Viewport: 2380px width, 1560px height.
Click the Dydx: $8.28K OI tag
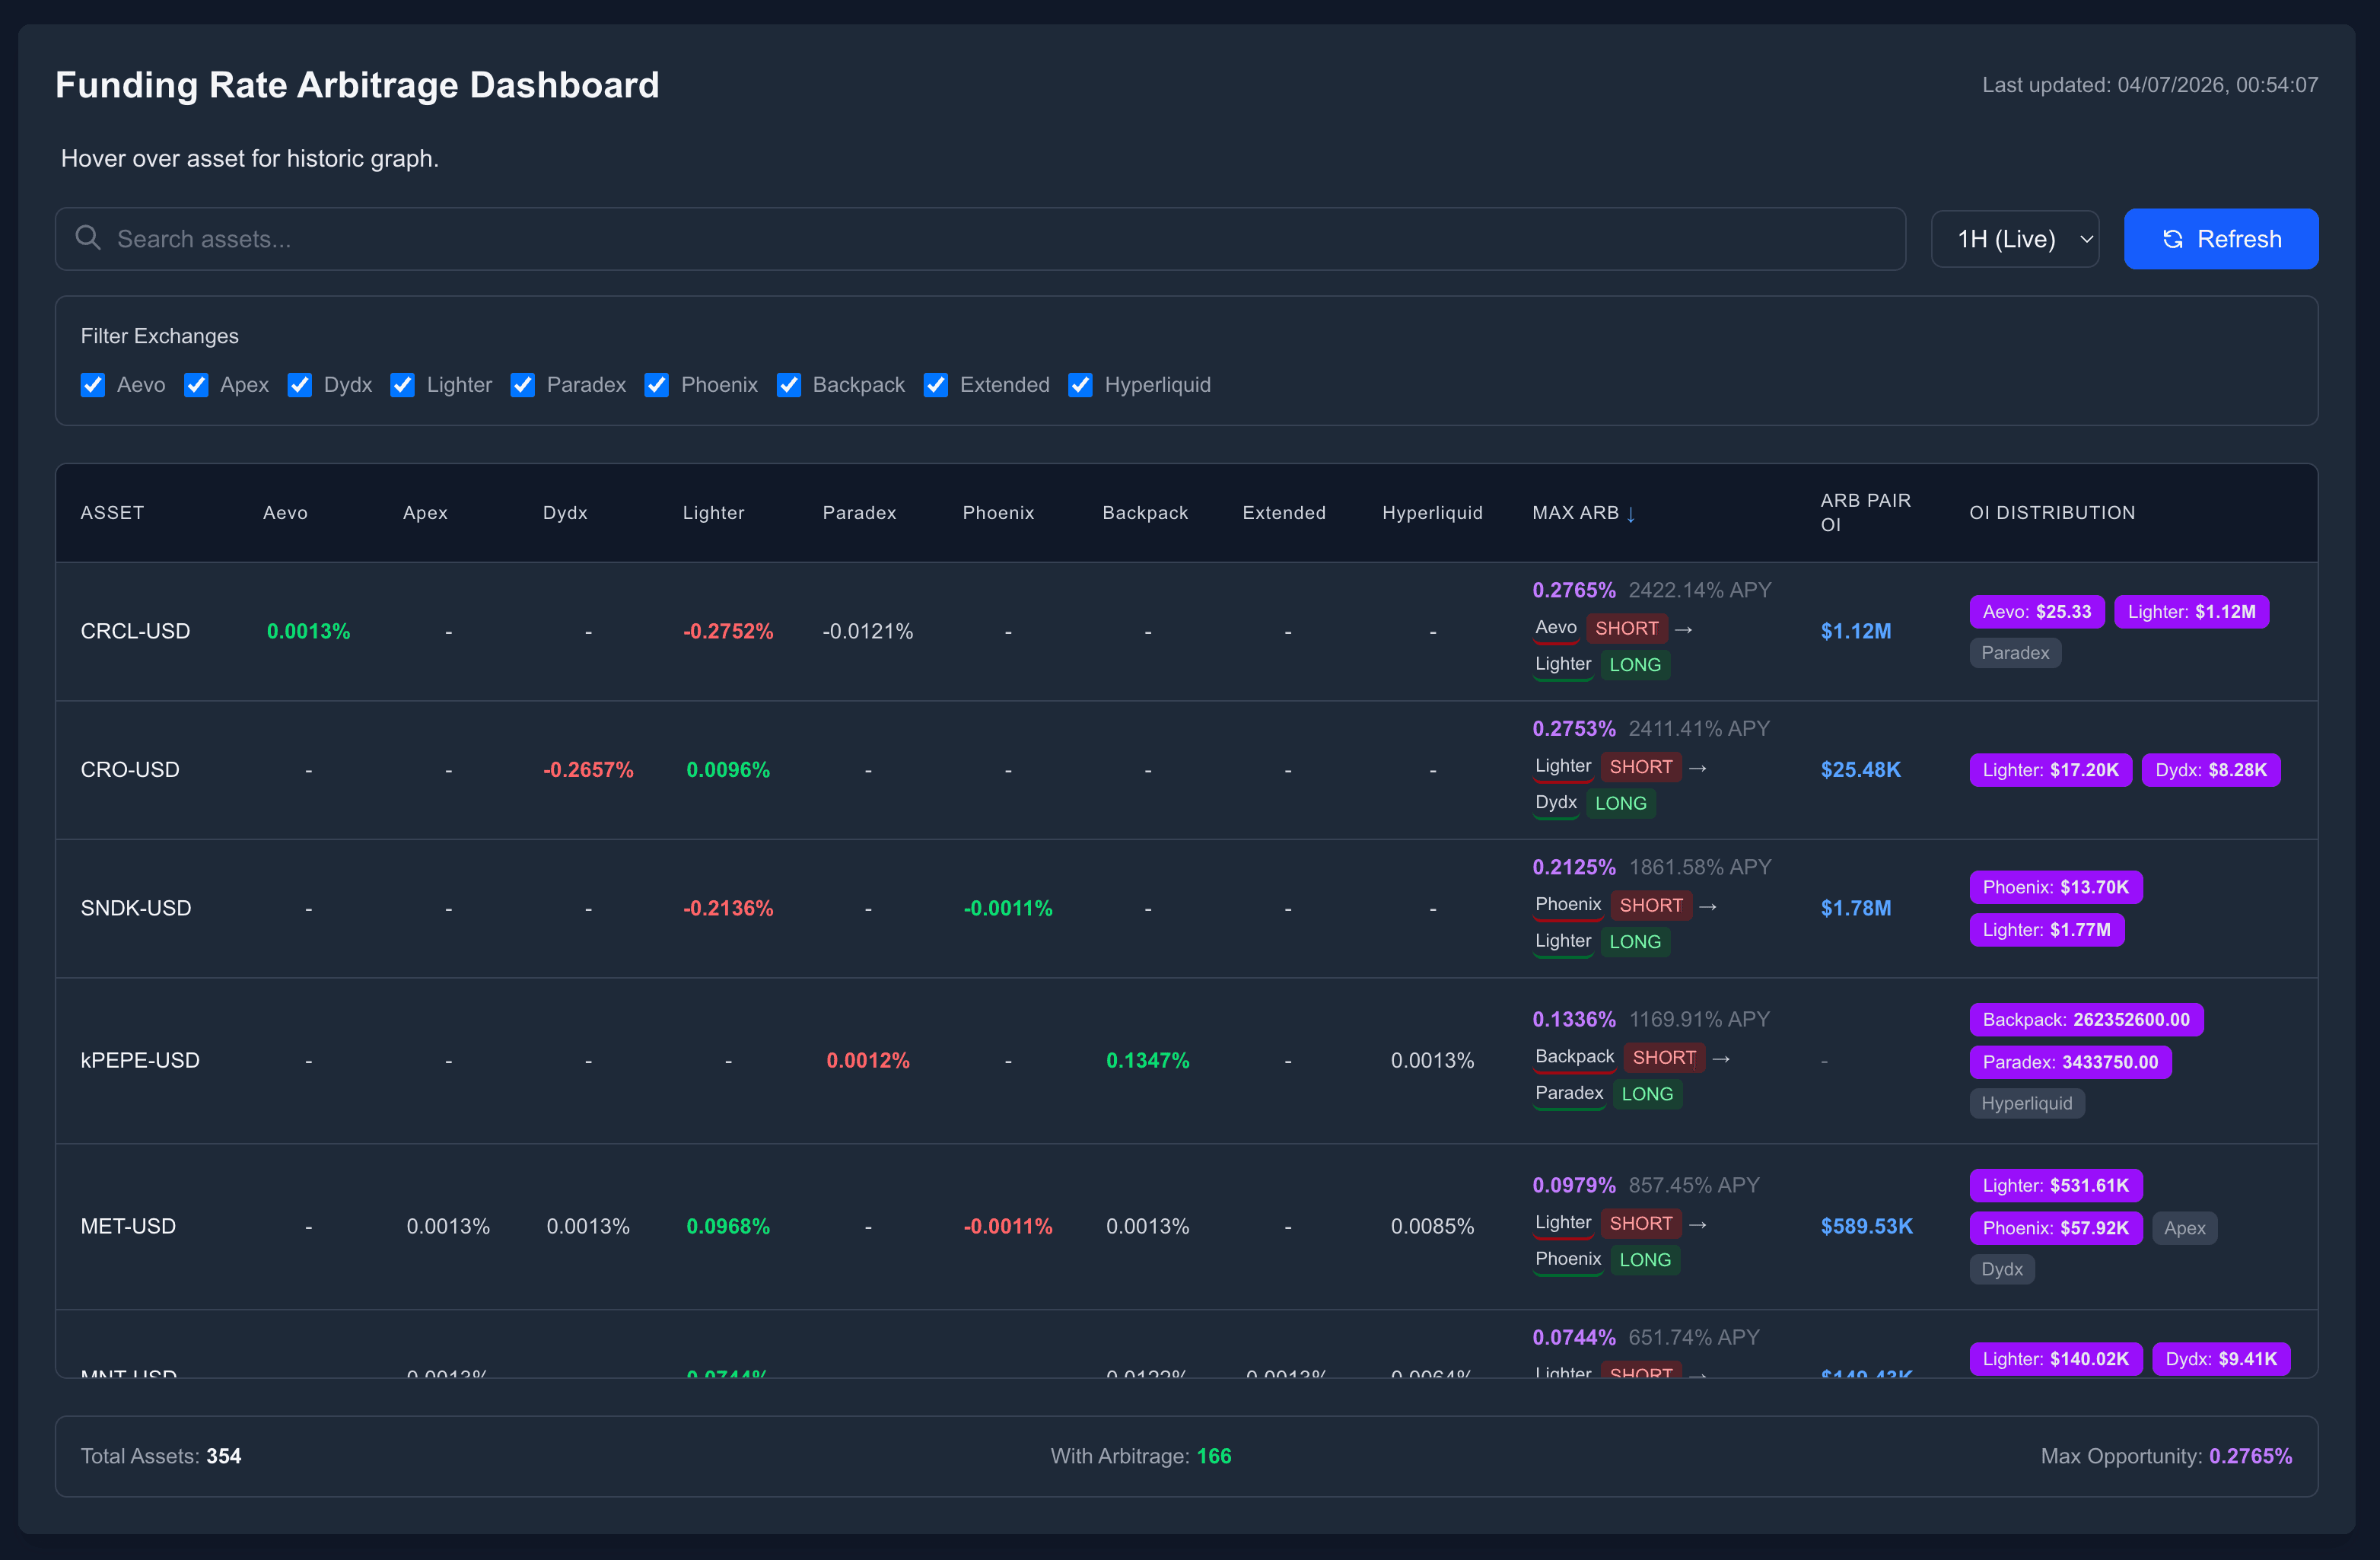[2211, 770]
